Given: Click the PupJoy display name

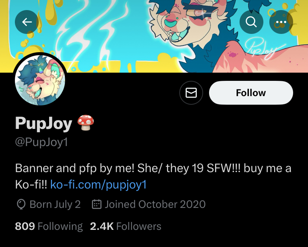Looking at the screenshot, I should click(x=44, y=124).
